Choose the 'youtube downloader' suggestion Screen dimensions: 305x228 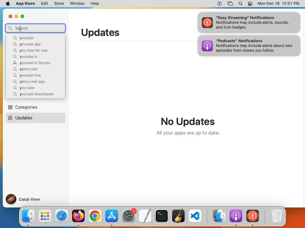click(35, 94)
